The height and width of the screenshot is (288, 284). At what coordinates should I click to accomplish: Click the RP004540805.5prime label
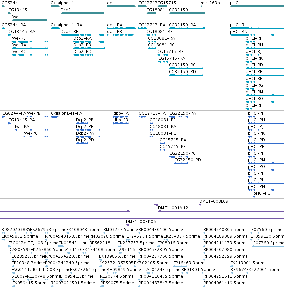(x=225, y=230)
